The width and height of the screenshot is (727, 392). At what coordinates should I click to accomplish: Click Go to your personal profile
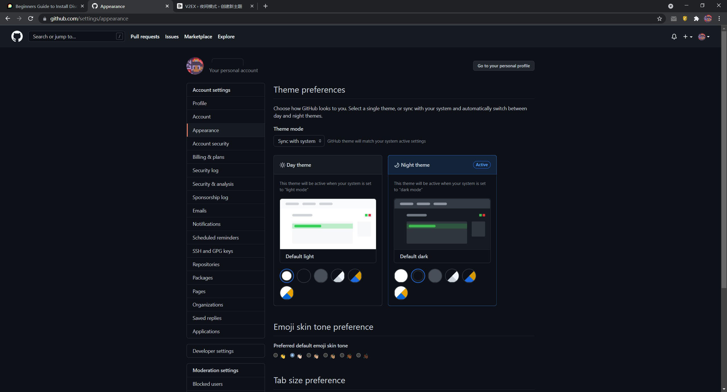(x=503, y=66)
